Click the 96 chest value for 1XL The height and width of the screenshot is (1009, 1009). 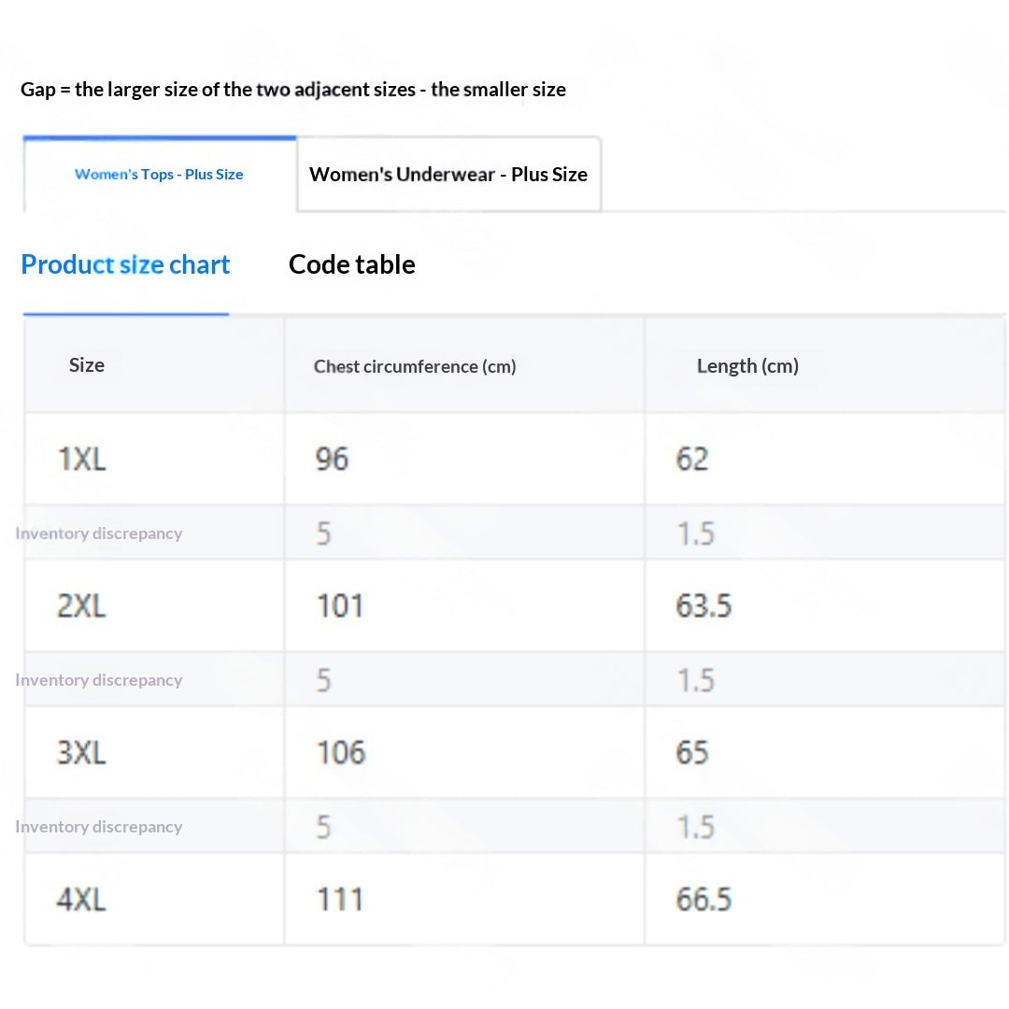pyautogui.click(x=332, y=459)
